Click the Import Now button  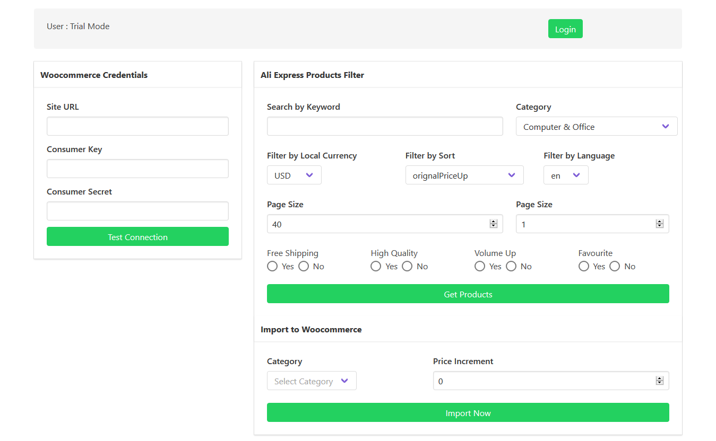[x=468, y=412]
